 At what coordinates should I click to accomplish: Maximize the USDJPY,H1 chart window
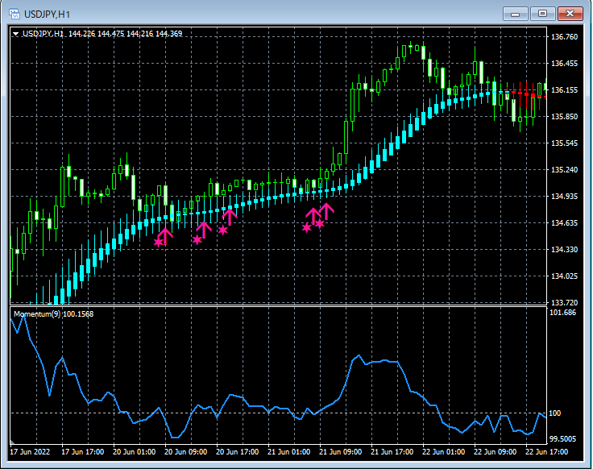click(542, 14)
